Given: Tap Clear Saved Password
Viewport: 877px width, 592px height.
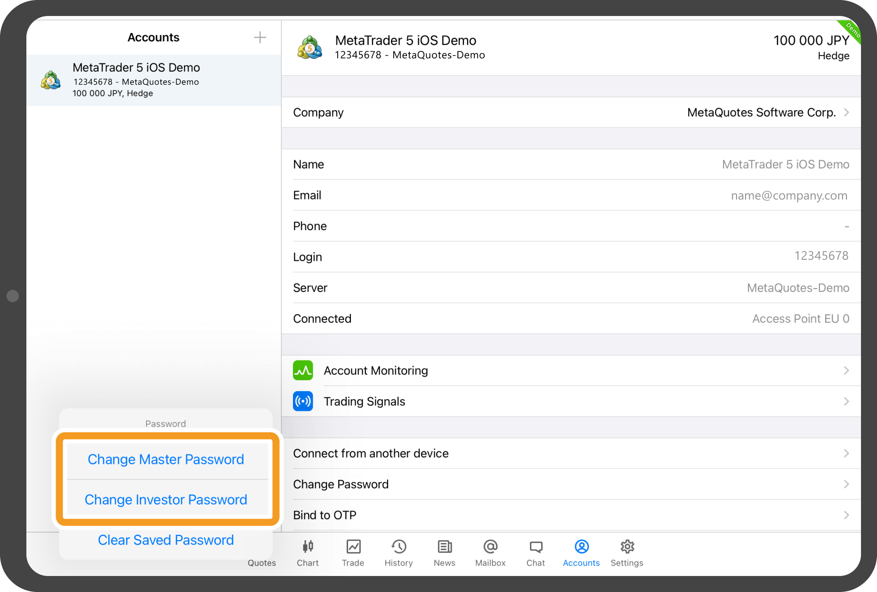Looking at the screenshot, I should [166, 540].
